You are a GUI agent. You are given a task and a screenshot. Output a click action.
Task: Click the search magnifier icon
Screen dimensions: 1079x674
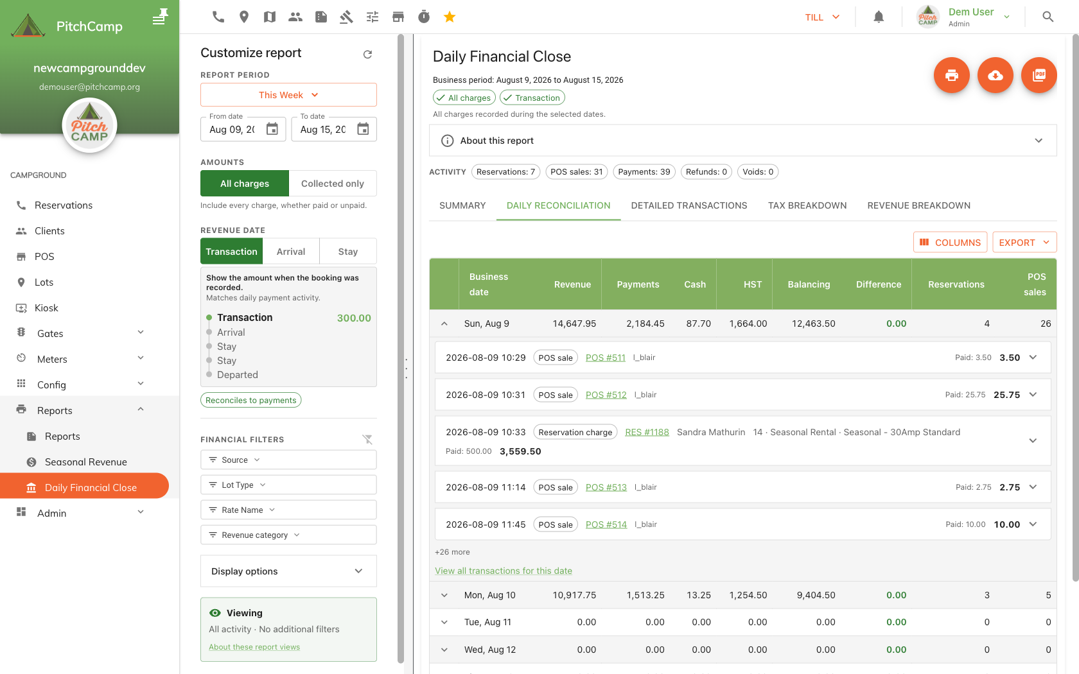(x=1048, y=17)
